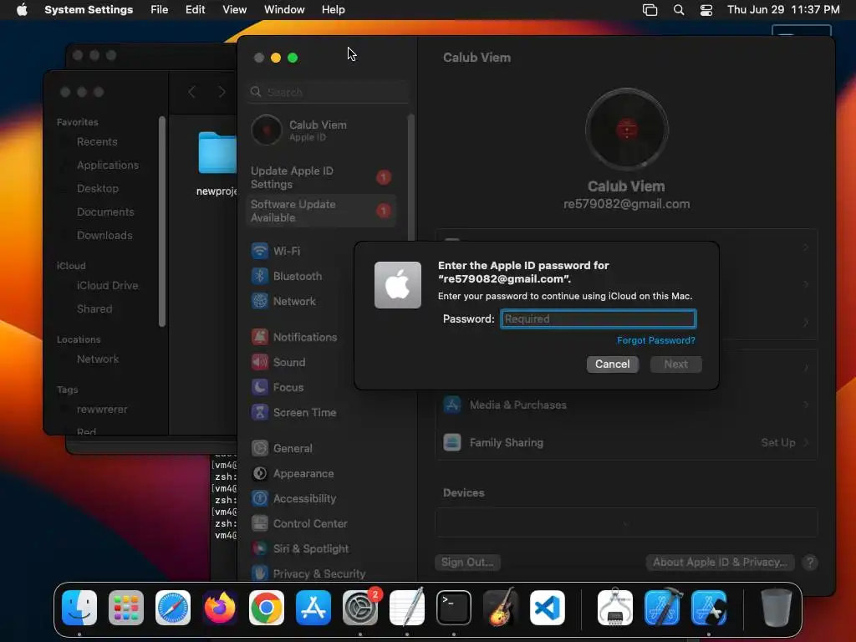The height and width of the screenshot is (642, 856).
Task: Open Software Update Available item
Action: pos(321,211)
